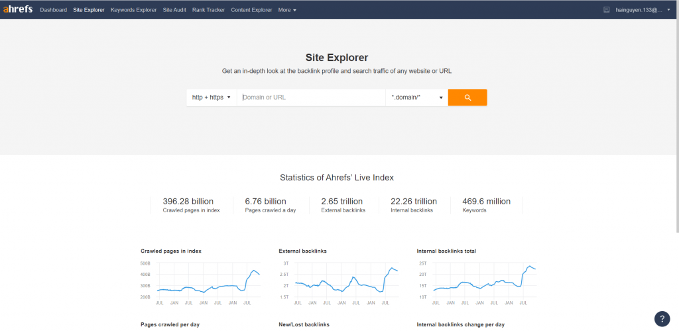Click the Keywords label under 469.6 million
This screenshot has height=331, width=679.
(474, 210)
